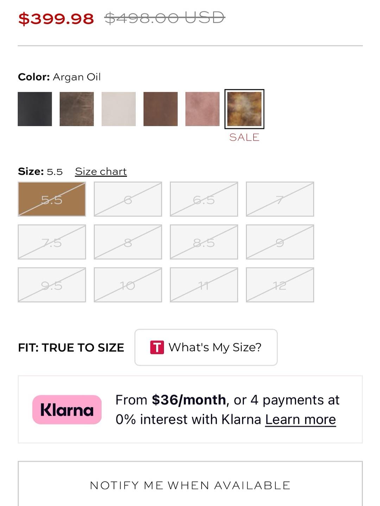
Task: Select the Argan Oil sale swatch
Action: pyautogui.click(x=244, y=109)
